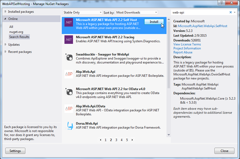
Task: Clear the search box with the X icon
Action: tap(231, 12)
